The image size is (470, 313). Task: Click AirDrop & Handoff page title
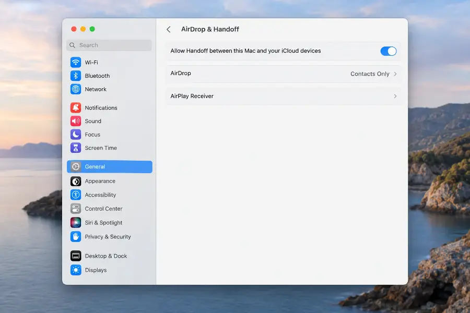[x=210, y=29]
